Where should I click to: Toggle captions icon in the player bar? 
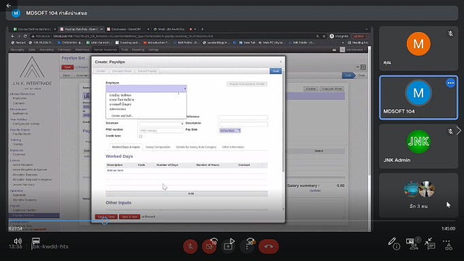click(35, 241)
